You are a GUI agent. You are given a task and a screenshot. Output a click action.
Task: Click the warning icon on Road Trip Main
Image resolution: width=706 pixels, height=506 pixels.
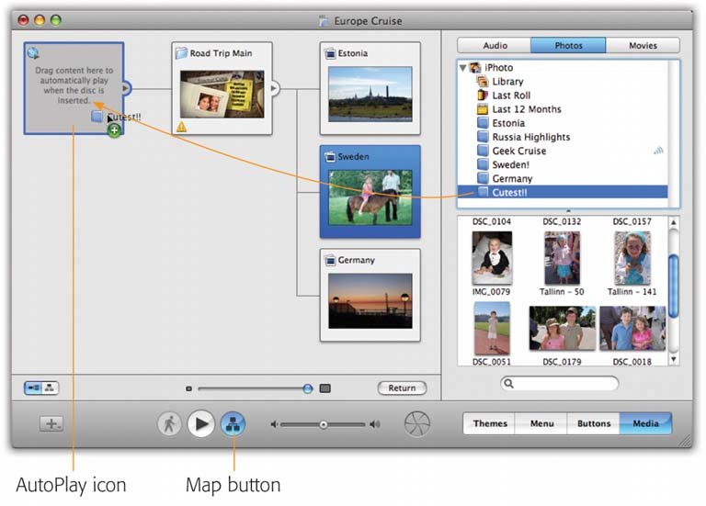tap(181, 127)
